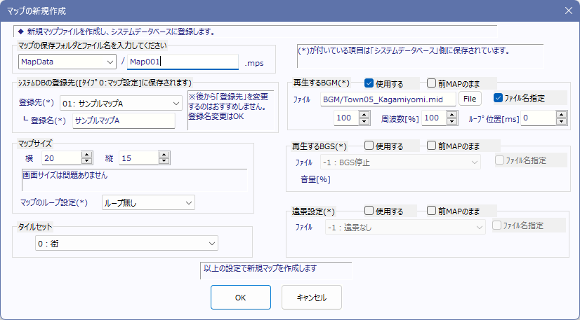The height and width of the screenshot is (320, 580).
Task: Click the OK button
Action: (240, 297)
